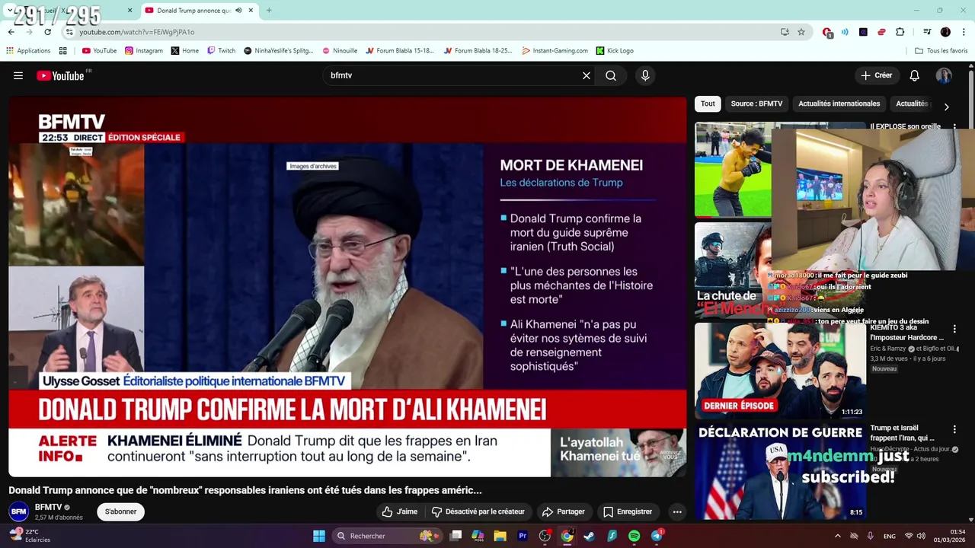Open Steam from taskbar

point(590,536)
